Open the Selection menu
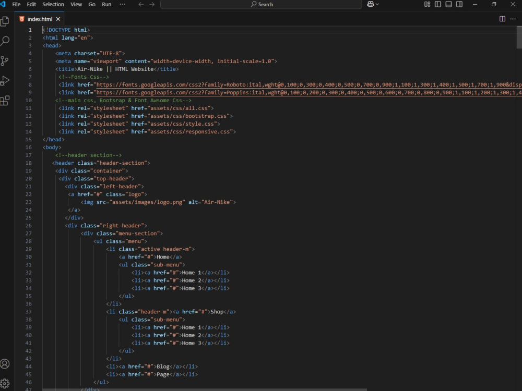The width and height of the screenshot is (522, 391). point(53,4)
